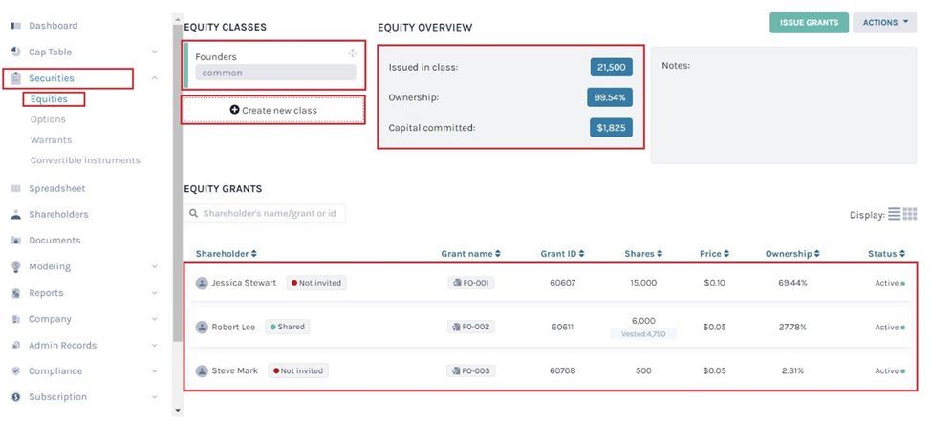
Task: Click the Dashboard icon in sidebar
Action: pyautogui.click(x=16, y=26)
